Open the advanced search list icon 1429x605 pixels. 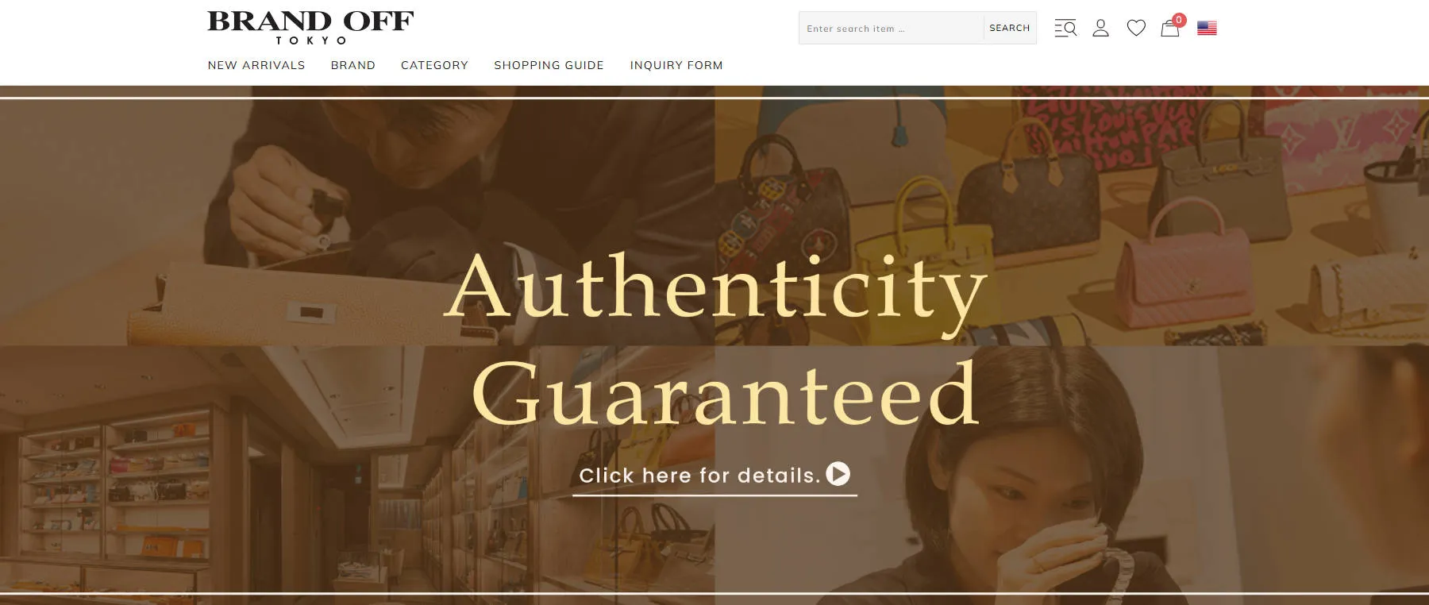pos(1065,29)
